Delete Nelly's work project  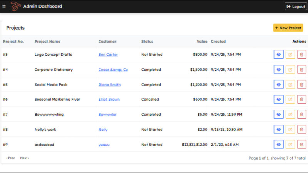301,130
